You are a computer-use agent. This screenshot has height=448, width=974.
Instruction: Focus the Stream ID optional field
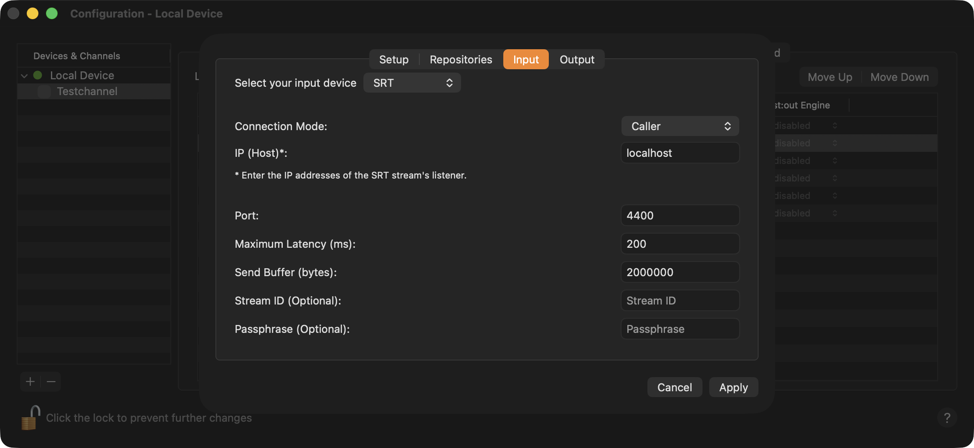coord(680,300)
